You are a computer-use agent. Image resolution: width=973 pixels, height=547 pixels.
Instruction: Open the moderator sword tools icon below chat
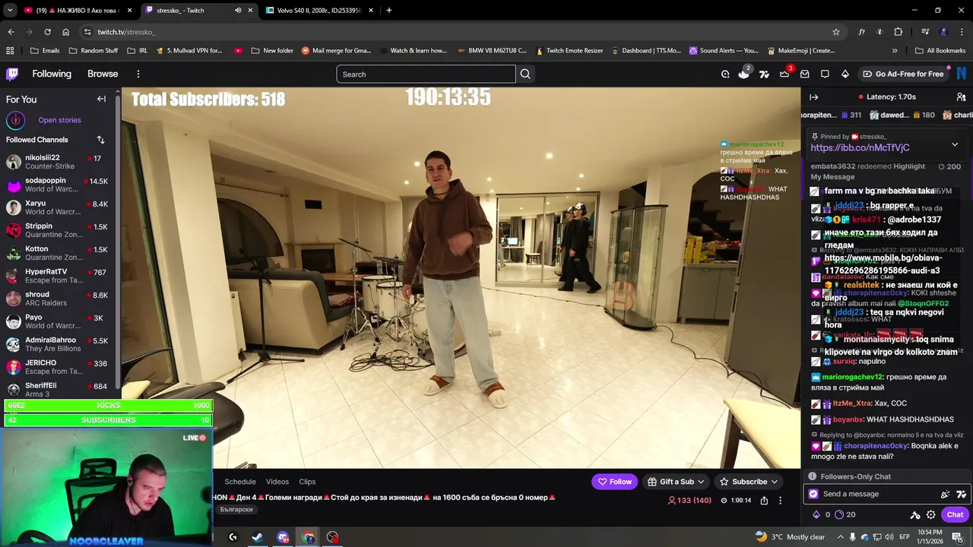(x=915, y=514)
